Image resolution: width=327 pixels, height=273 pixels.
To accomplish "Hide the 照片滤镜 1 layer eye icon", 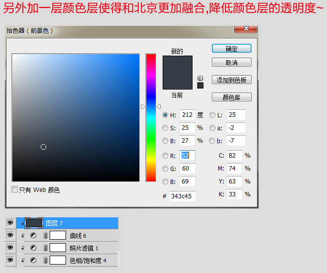I will pyautogui.click(x=10, y=248).
